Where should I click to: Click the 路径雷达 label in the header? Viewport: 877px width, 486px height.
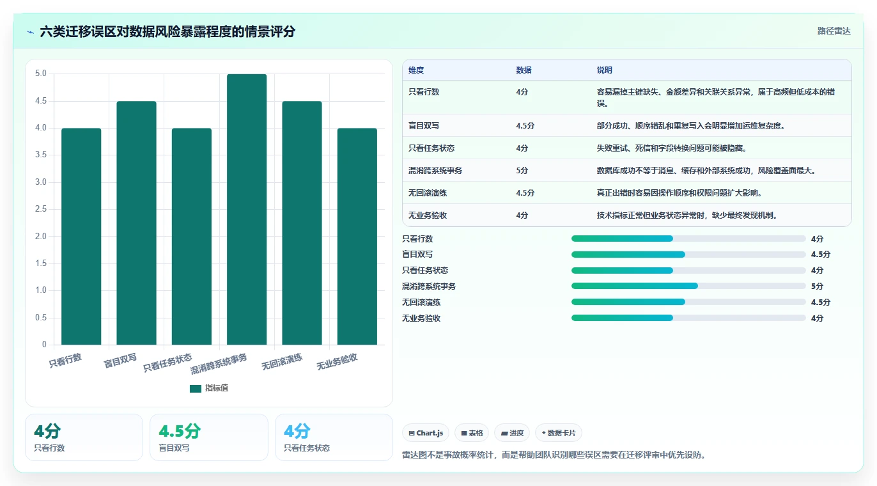pyautogui.click(x=834, y=31)
